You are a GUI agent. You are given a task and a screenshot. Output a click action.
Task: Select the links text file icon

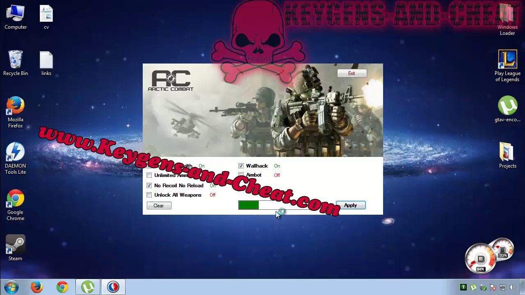coord(46,64)
